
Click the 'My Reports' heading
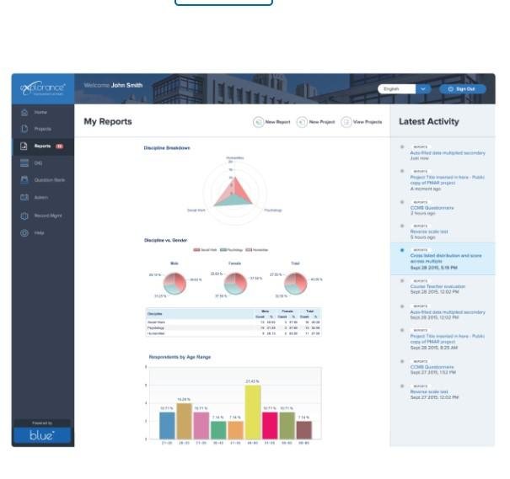(108, 122)
